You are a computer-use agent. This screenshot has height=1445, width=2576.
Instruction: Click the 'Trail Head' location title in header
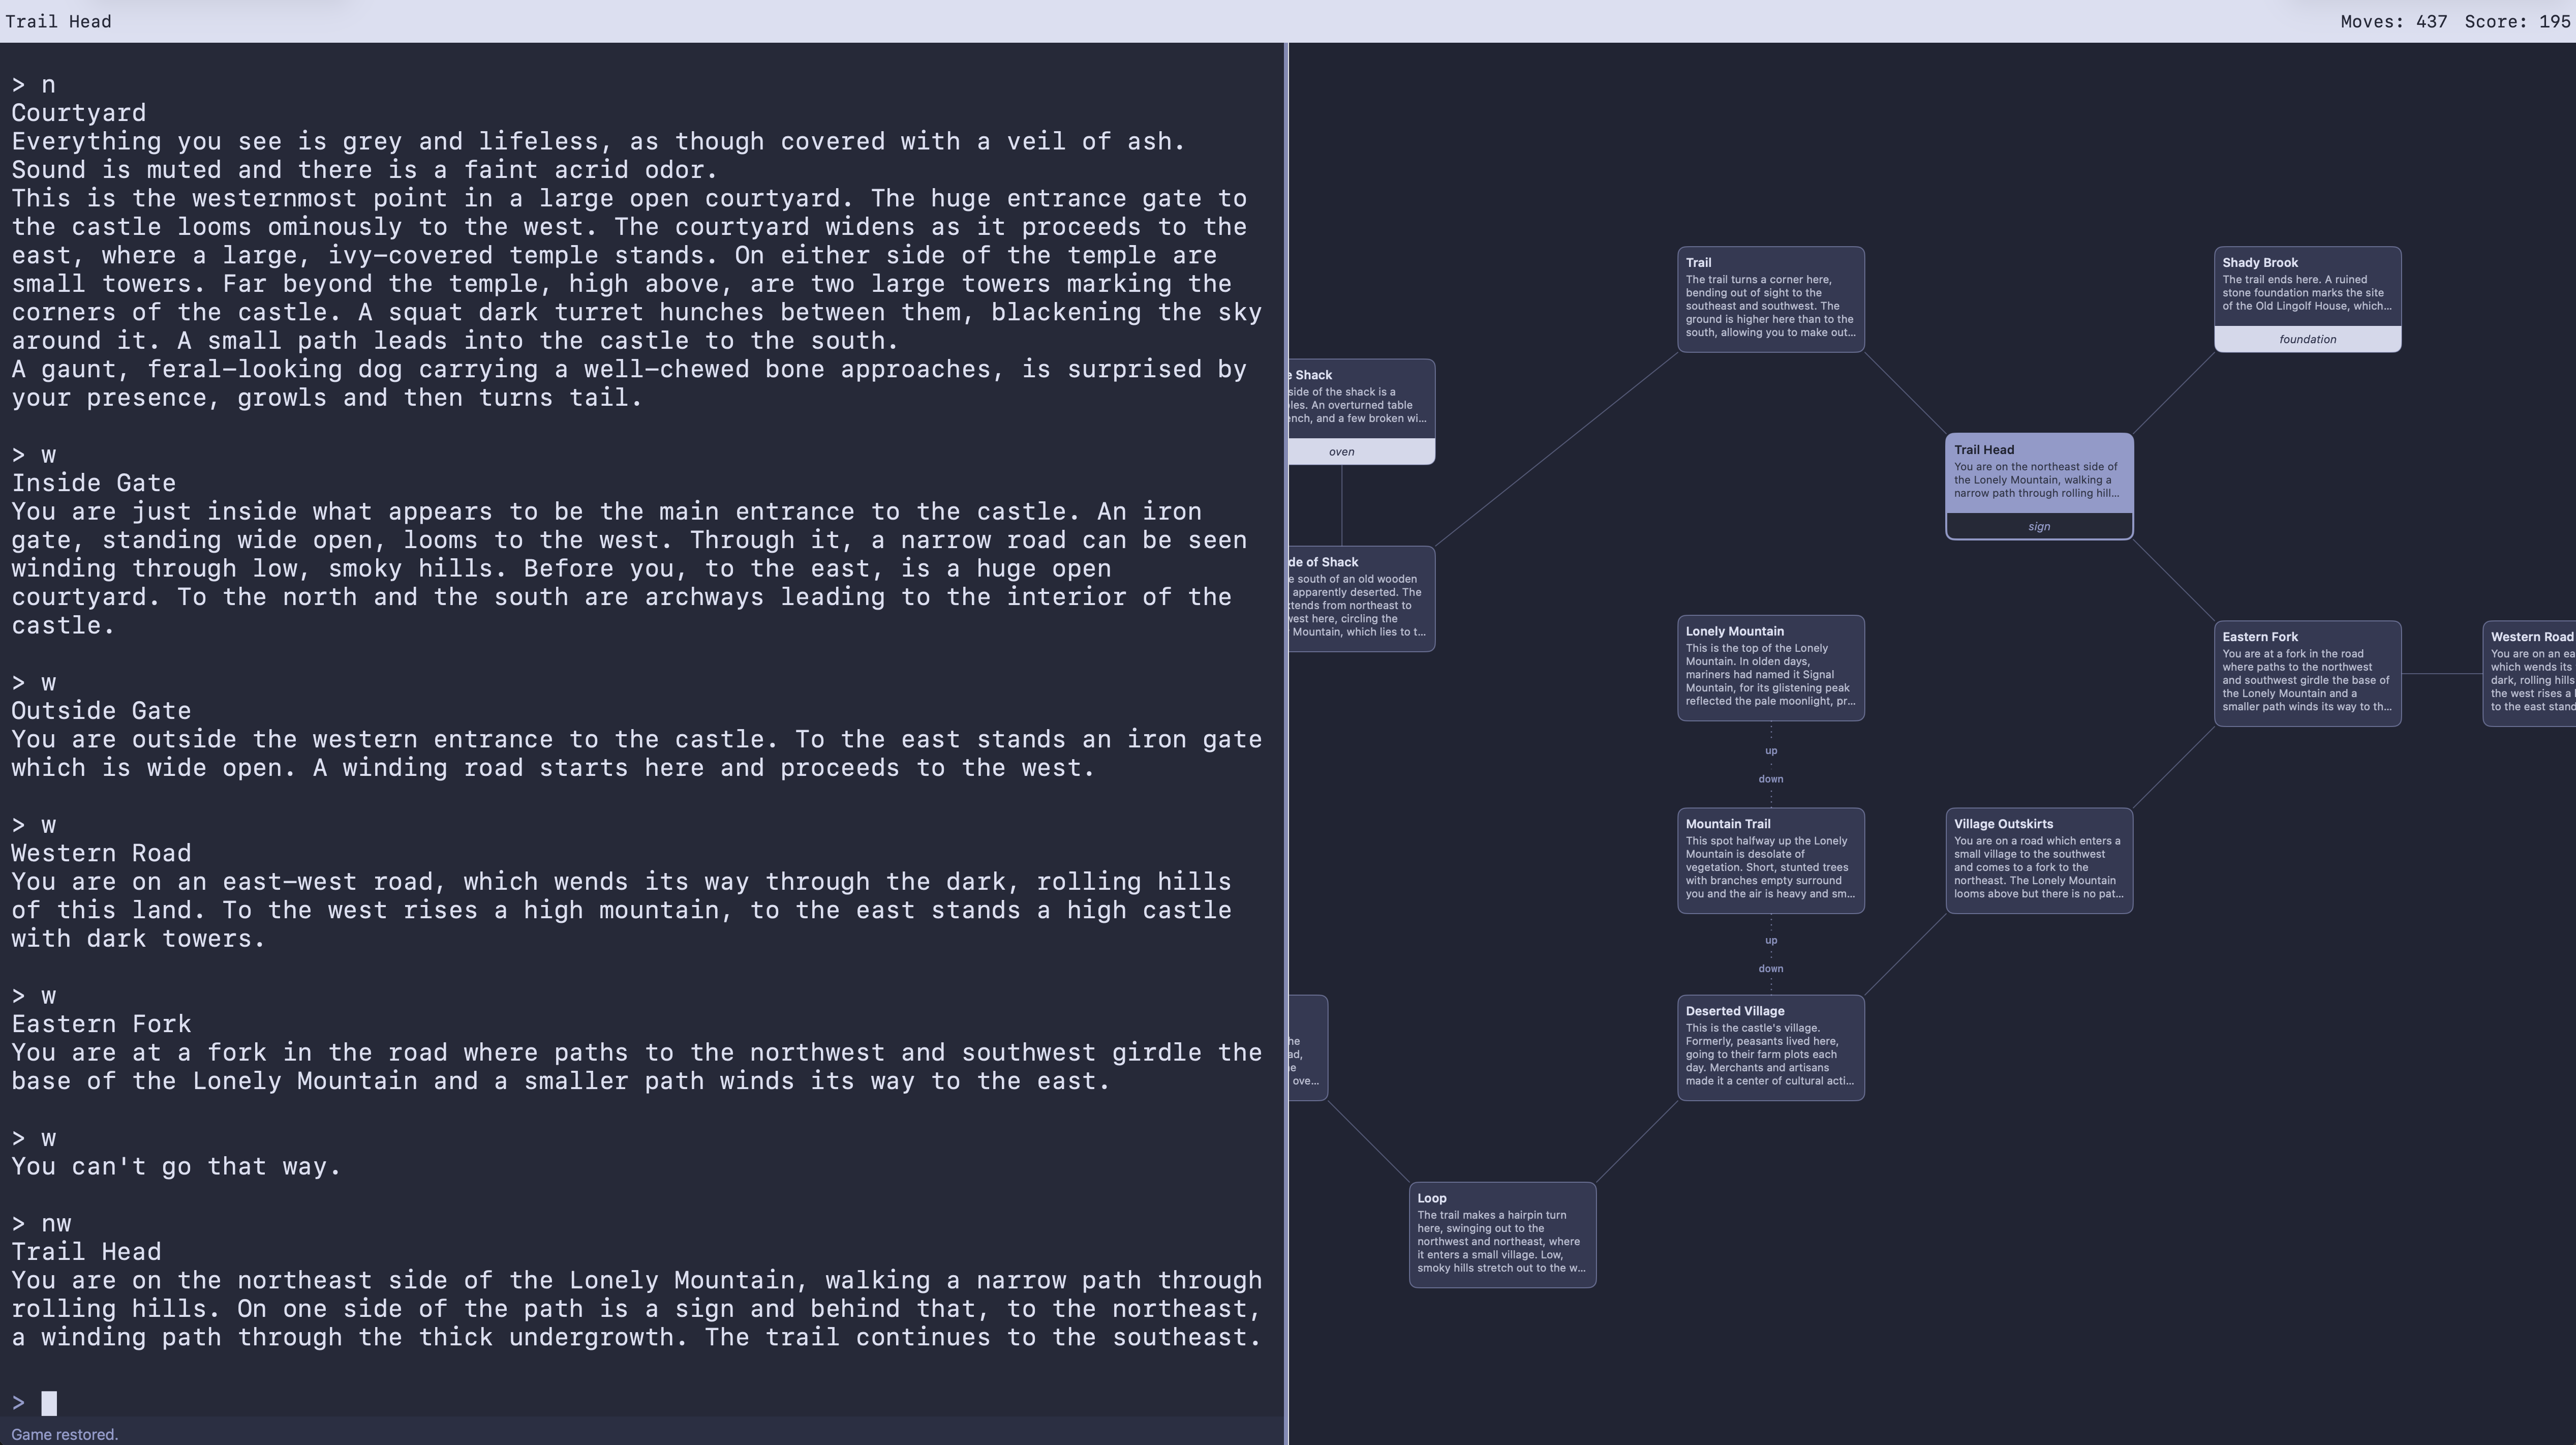(58, 21)
